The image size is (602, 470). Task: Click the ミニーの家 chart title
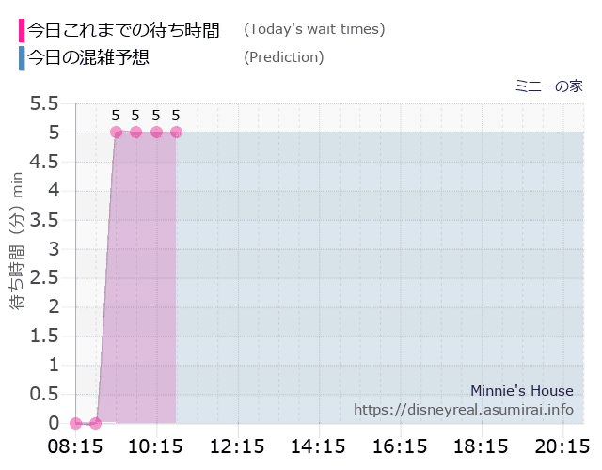549,86
